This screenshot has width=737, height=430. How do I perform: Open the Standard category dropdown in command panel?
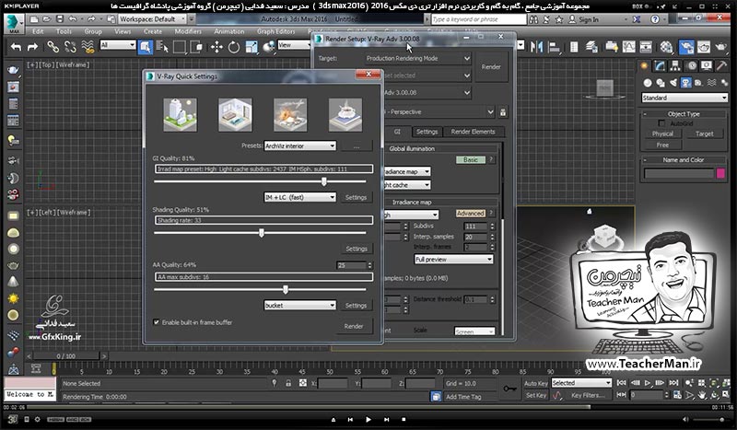(684, 98)
